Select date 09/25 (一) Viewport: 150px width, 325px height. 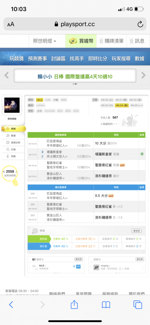click(137, 105)
